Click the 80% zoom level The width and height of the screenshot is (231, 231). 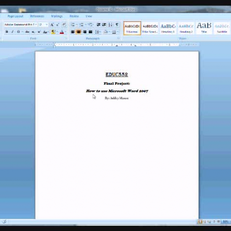225,222
